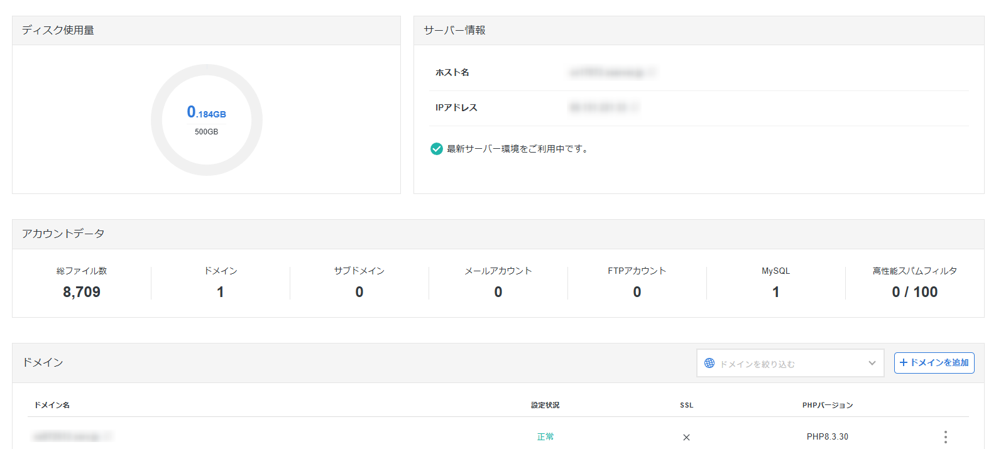Click the disk usage donut chart

207,120
